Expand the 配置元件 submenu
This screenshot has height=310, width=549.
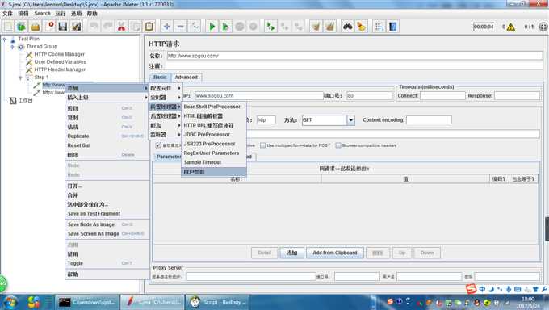[166, 88]
